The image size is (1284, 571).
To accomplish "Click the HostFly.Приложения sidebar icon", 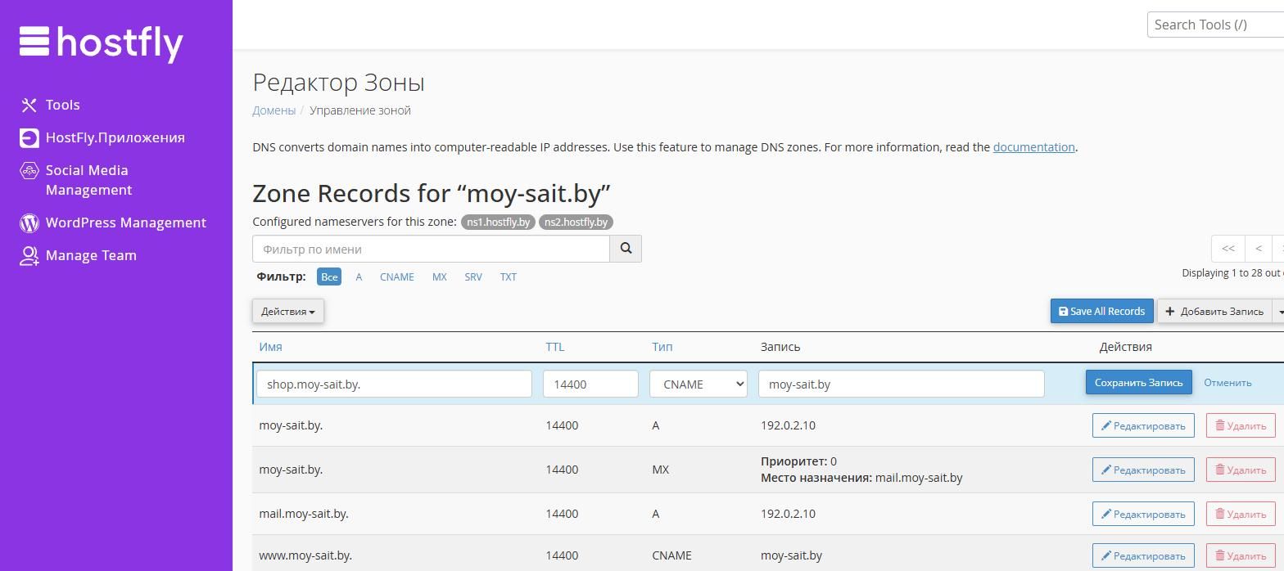I will point(29,137).
